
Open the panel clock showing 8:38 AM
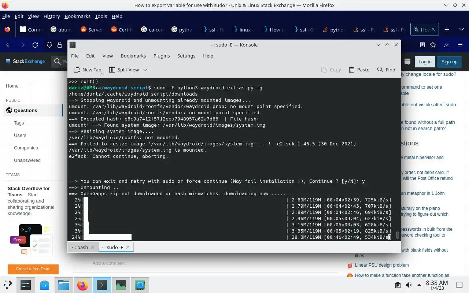coord(437,285)
